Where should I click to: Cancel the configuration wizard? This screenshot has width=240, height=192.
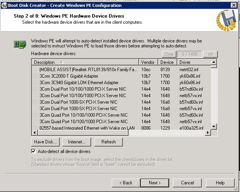(187, 183)
